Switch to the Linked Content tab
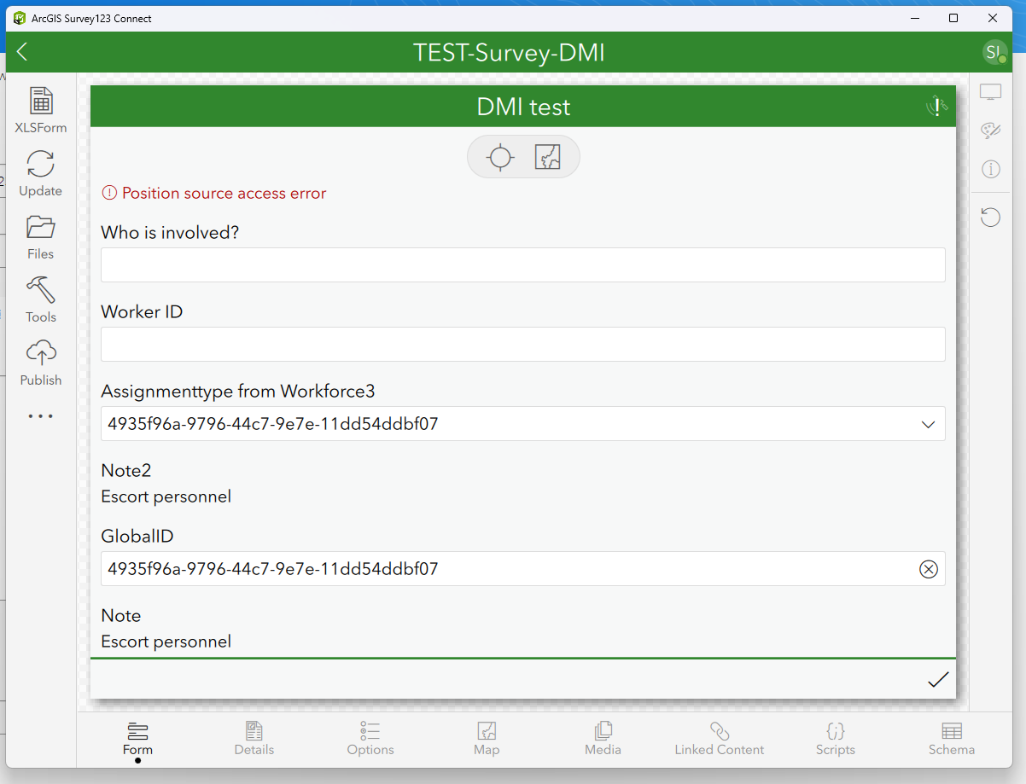Image resolution: width=1026 pixels, height=784 pixels. (720, 739)
